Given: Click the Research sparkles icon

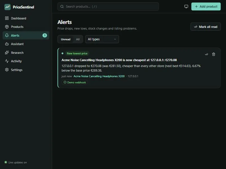Looking at the screenshot, I should (x=7, y=53).
